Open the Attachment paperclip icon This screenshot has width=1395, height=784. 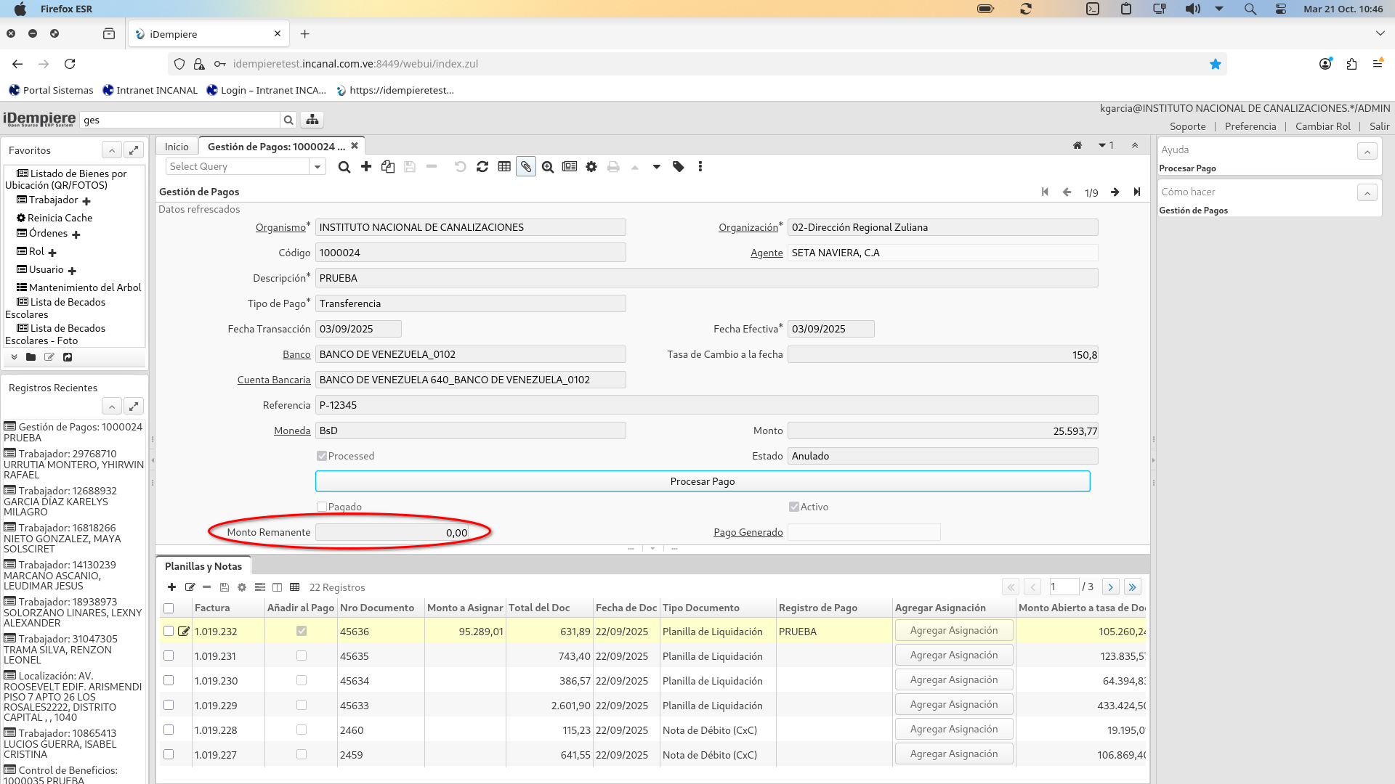tap(526, 167)
